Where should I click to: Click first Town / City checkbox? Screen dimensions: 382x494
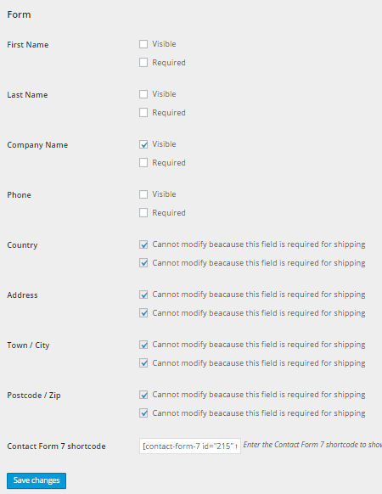(x=143, y=345)
